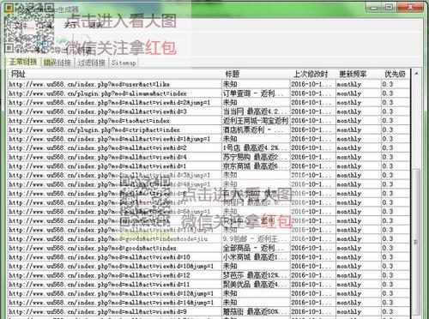
Task: Click the title cell 聚美优品 最高返4
Action: 256,285
